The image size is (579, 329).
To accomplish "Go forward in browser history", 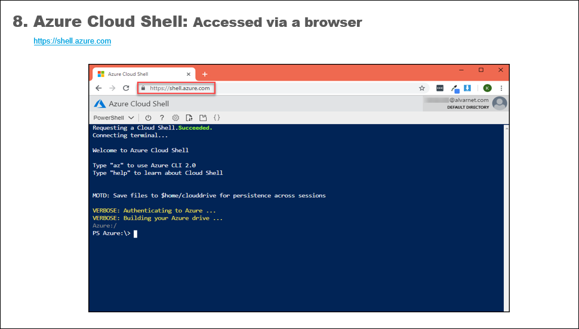I will click(112, 88).
